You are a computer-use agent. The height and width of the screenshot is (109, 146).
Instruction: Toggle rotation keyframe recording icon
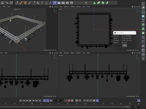coord(88,101)
